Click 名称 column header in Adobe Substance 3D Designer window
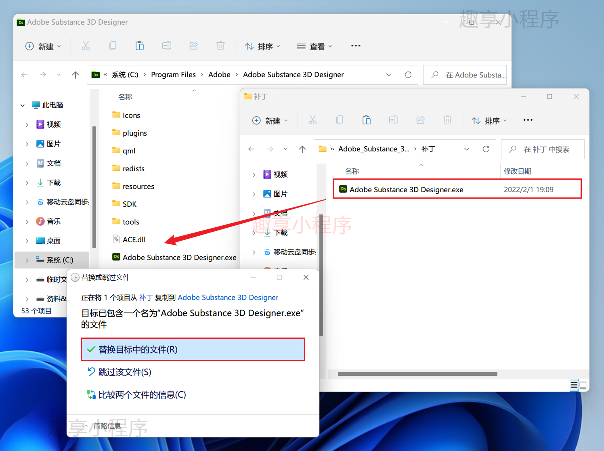The width and height of the screenshot is (604, 451). 125,97
